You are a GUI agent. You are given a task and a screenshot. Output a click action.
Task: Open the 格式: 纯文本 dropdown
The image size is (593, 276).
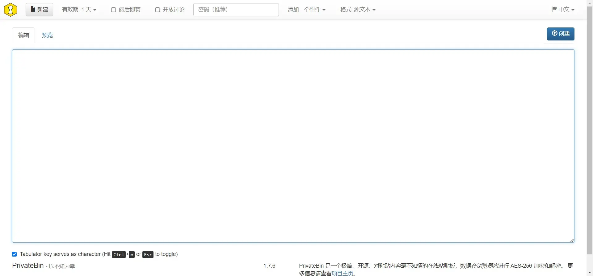click(358, 10)
